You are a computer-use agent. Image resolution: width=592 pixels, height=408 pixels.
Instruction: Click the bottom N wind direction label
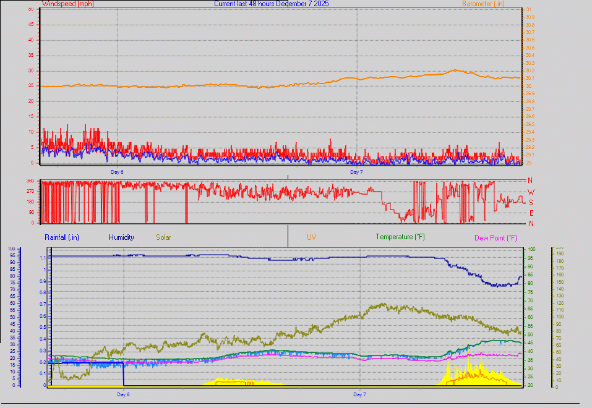coord(531,223)
